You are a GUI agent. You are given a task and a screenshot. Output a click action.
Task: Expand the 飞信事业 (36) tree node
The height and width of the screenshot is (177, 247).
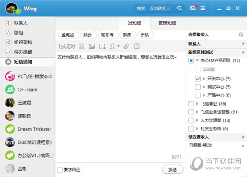(197, 104)
